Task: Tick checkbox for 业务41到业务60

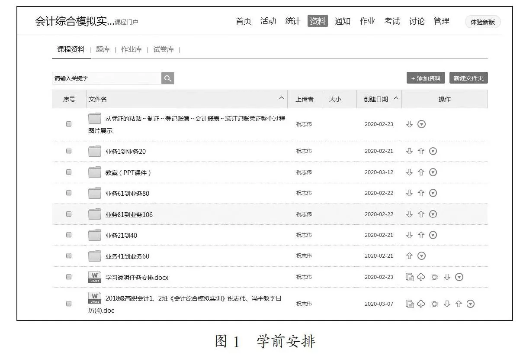Action: coord(69,256)
